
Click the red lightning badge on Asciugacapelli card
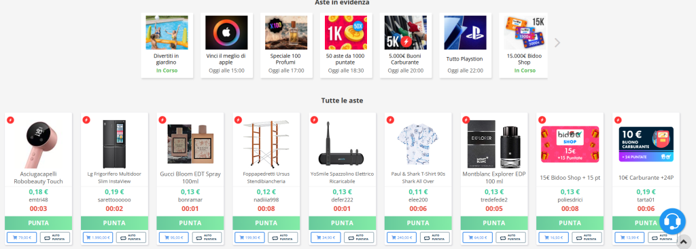coord(11,119)
